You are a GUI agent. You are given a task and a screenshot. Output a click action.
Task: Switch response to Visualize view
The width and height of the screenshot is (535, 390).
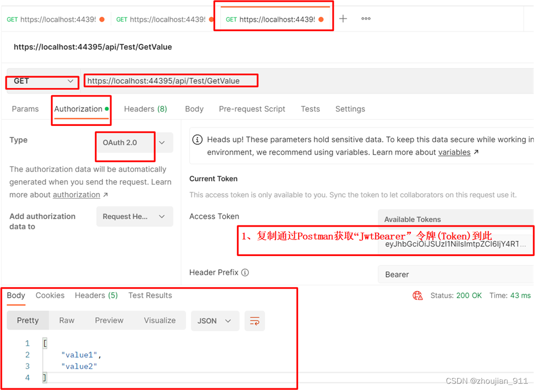pyautogui.click(x=160, y=320)
